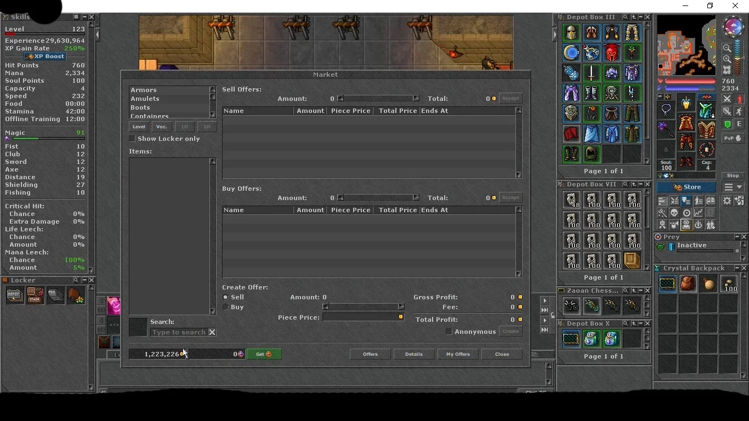Zoom in the minimap
Viewport: 749px width, 421px height.
727,59
